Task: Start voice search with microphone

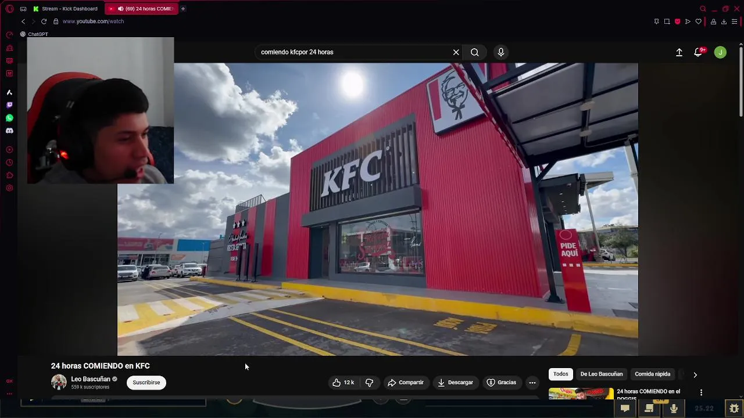Action: pyautogui.click(x=501, y=52)
